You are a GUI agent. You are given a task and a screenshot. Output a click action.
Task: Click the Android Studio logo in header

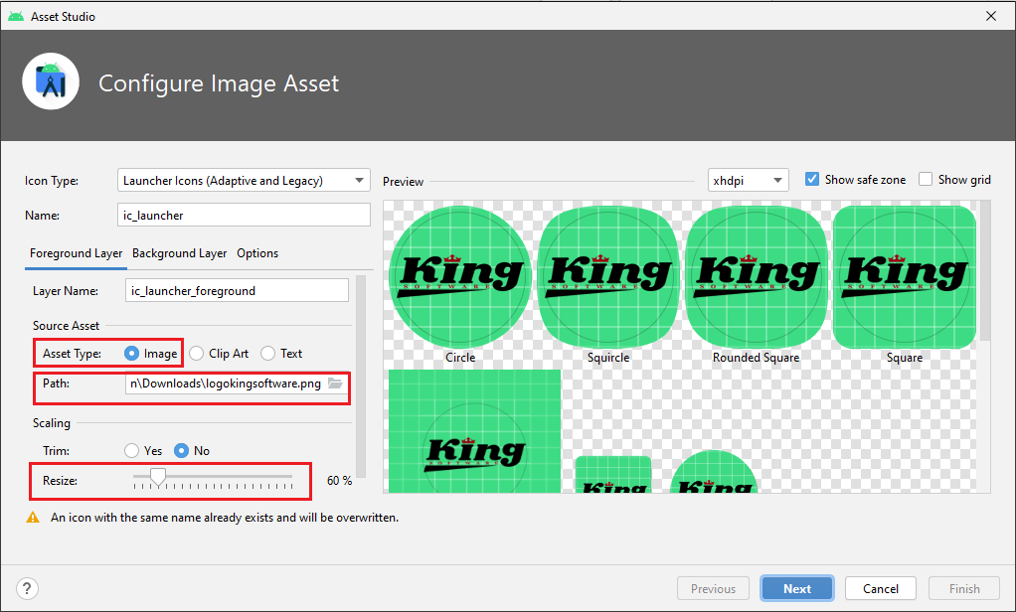tap(51, 82)
